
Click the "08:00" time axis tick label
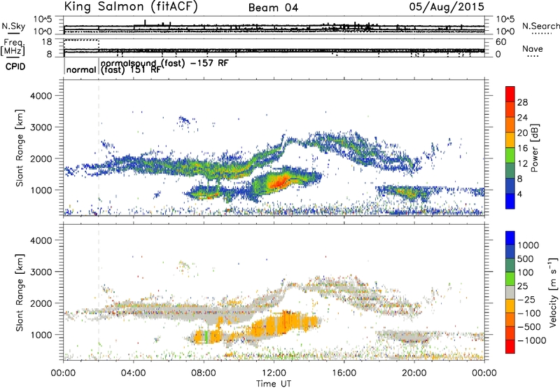click(204, 373)
